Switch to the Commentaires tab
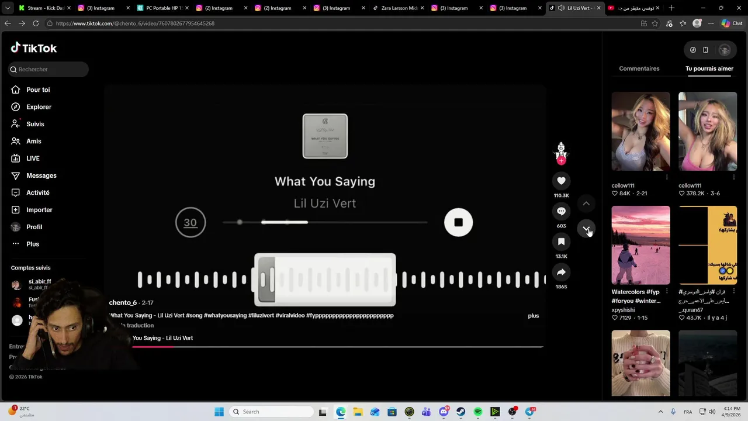Viewport: 748px width, 421px height. 639,68
